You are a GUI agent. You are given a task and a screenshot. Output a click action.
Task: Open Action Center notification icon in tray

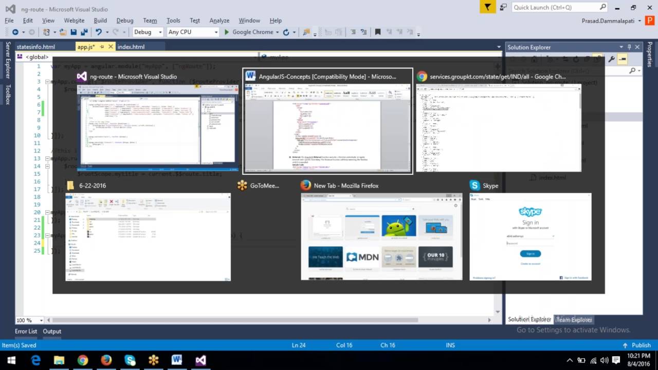coord(616,360)
